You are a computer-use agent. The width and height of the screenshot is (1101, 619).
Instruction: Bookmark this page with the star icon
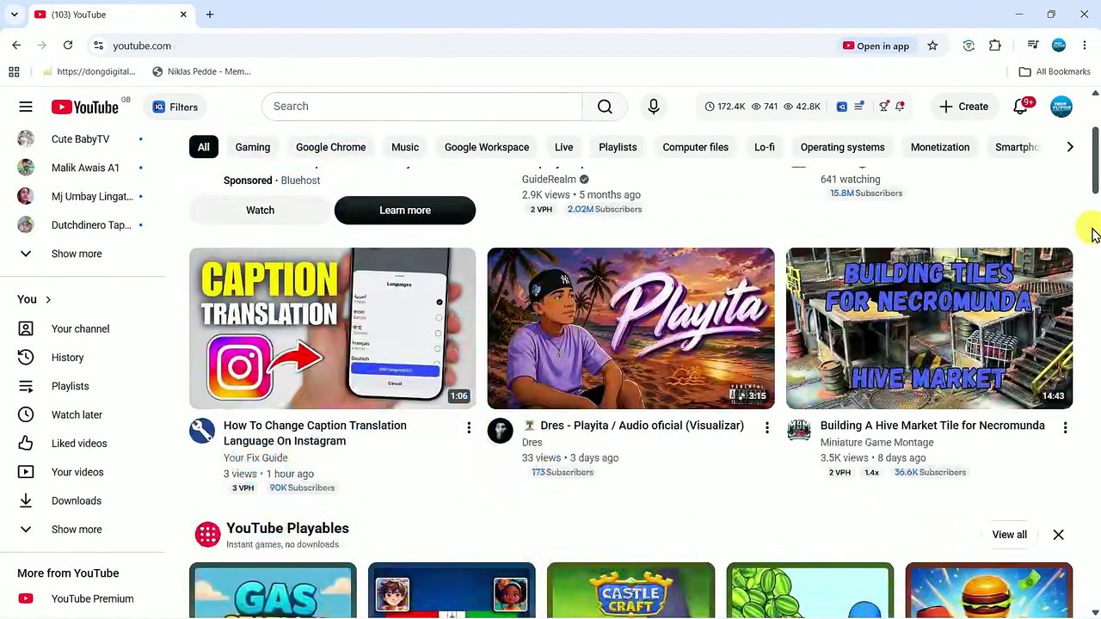[932, 46]
